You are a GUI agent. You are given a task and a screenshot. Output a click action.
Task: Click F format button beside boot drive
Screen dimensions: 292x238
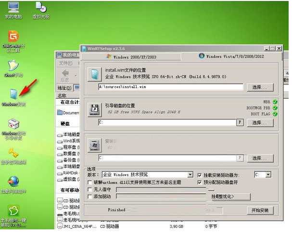pyautogui.click(x=240, y=122)
